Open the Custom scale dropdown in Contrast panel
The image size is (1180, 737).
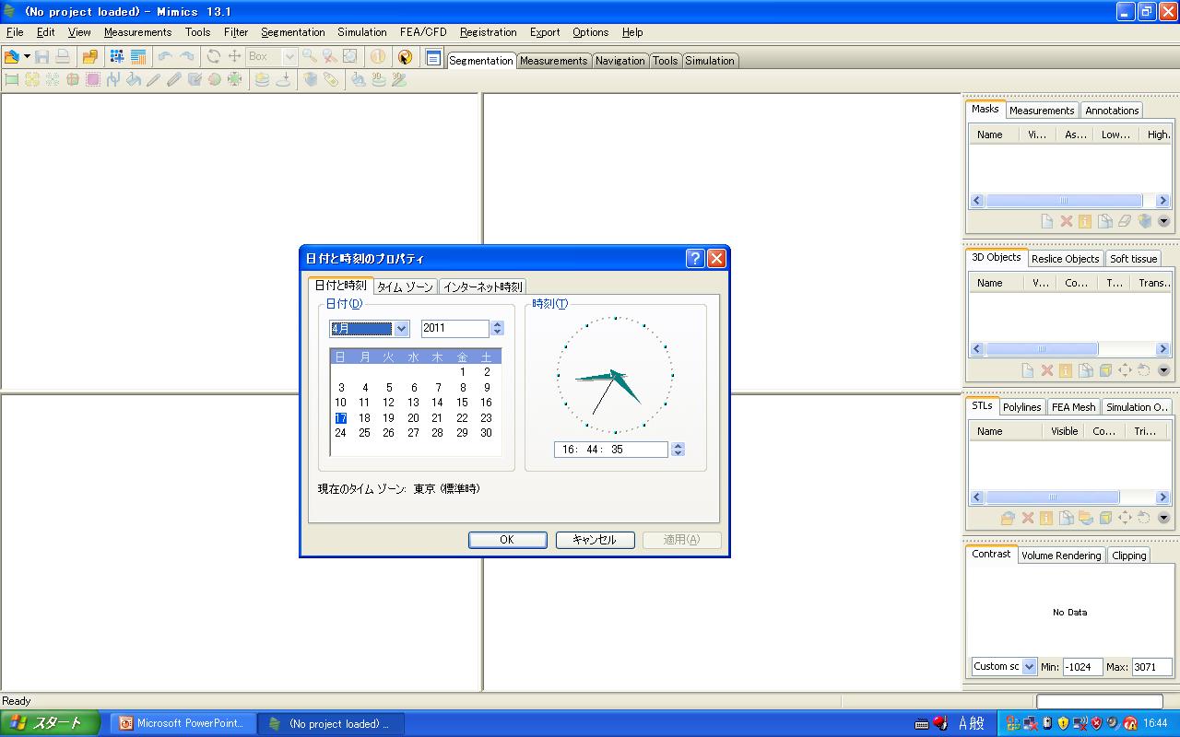click(1030, 667)
